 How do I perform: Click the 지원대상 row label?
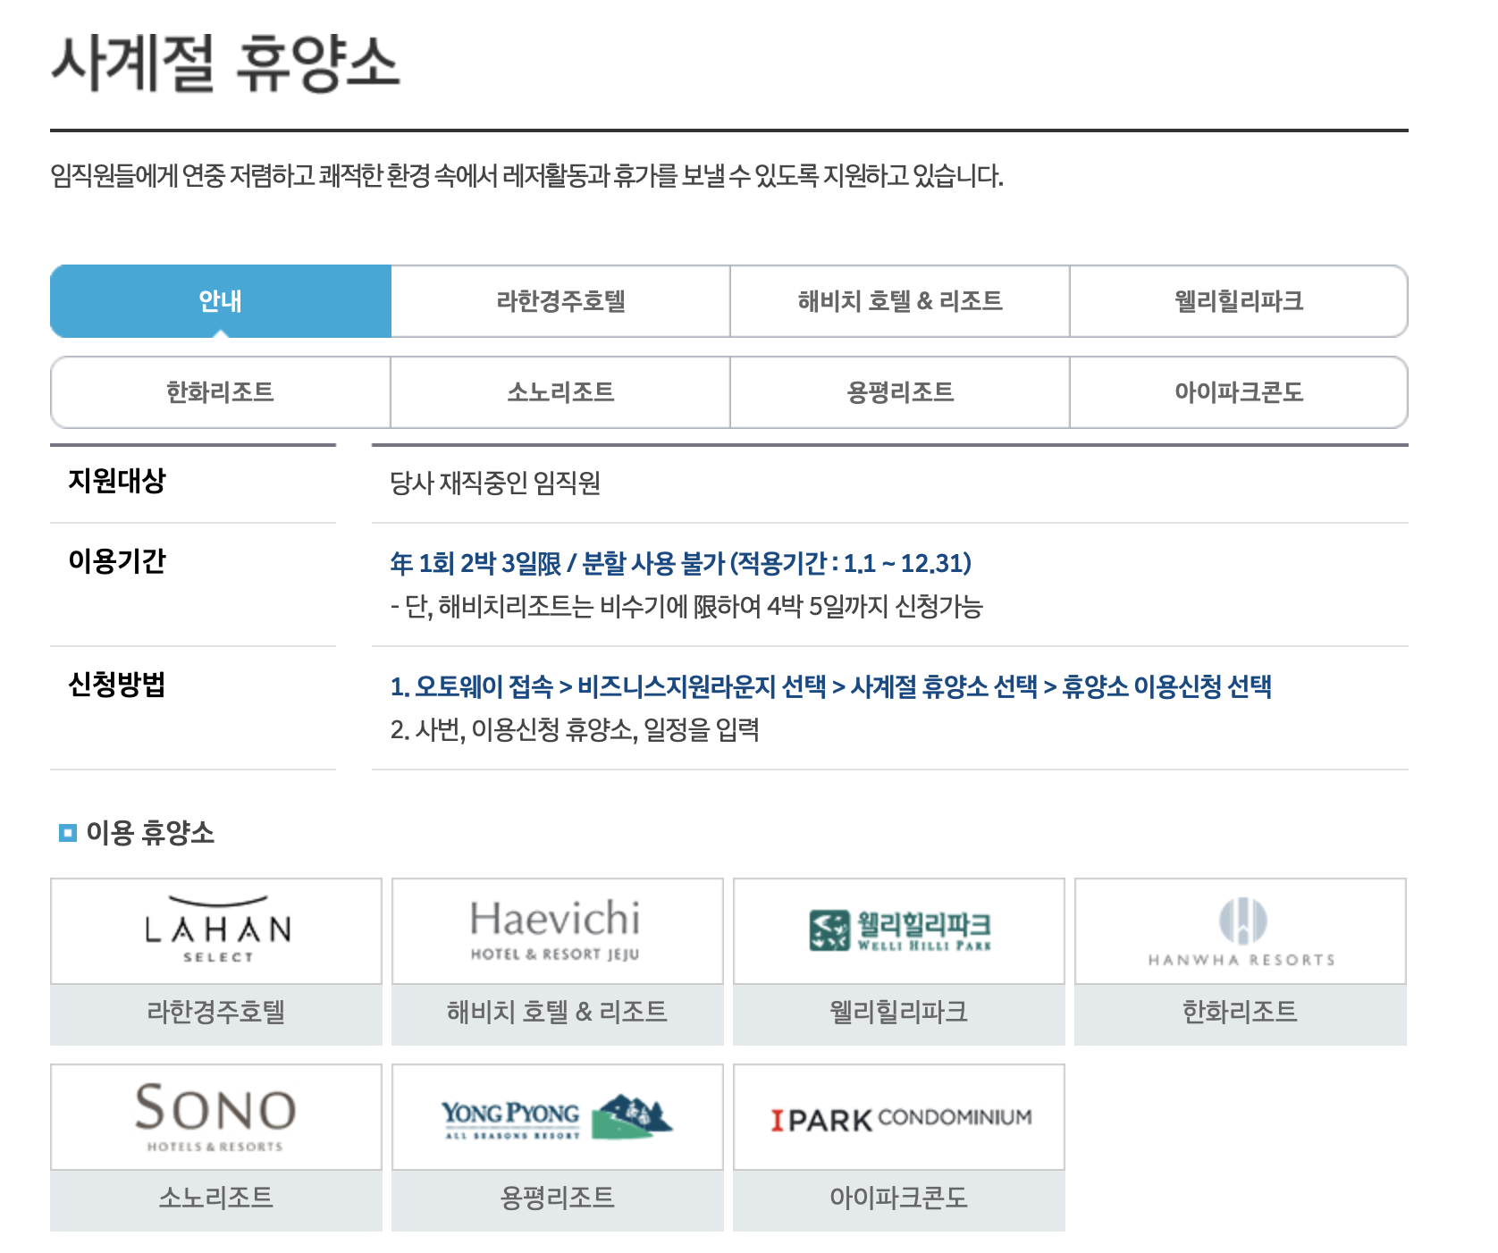(117, 481)
